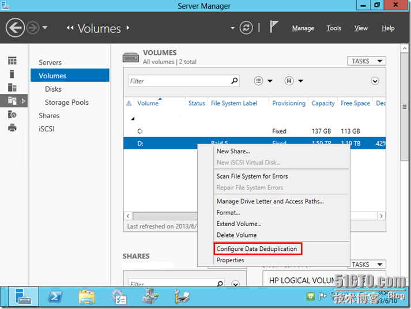Open the Tools menu
411x309 pixels.
(334, 28)
